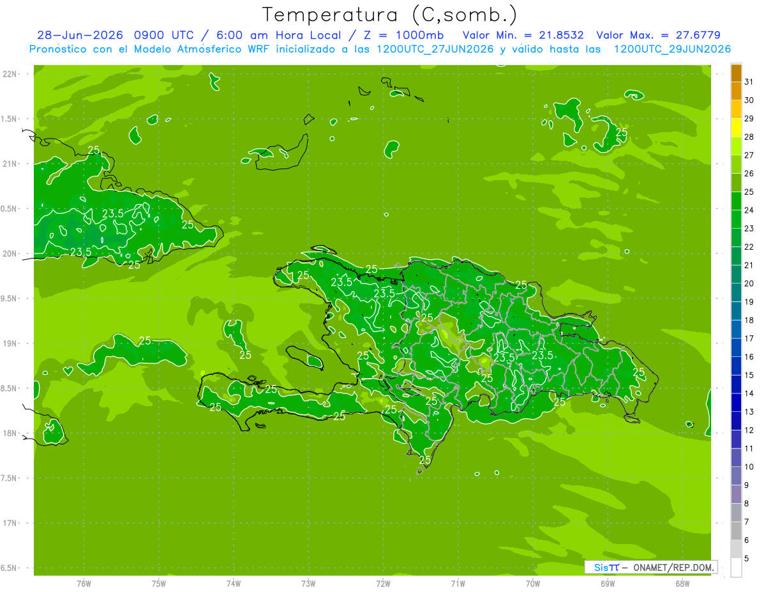The width and height of the screenshot is (766, 592).
Task: Click the 68W longitude axis label
Action: [682, 583]
